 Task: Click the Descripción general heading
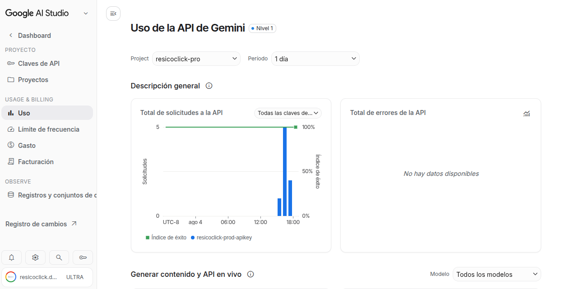coord(165,86)
